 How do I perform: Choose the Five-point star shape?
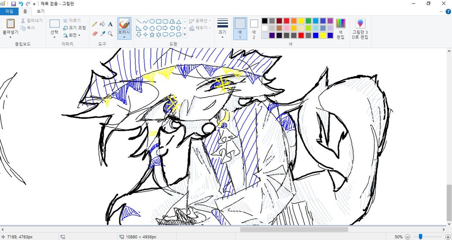(x=152, y=35)
